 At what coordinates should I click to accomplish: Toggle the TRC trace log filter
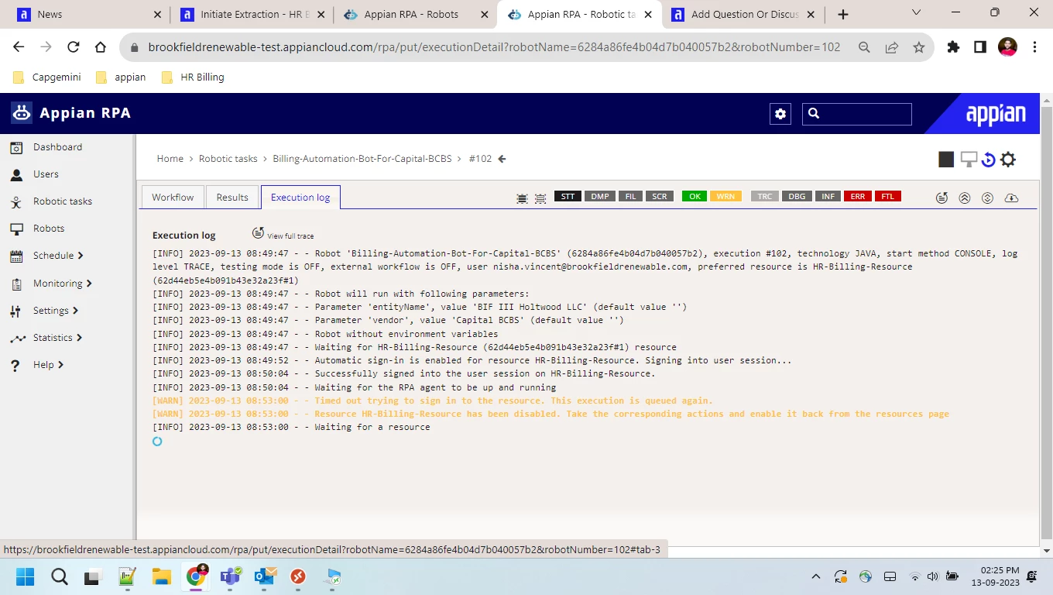765,197
